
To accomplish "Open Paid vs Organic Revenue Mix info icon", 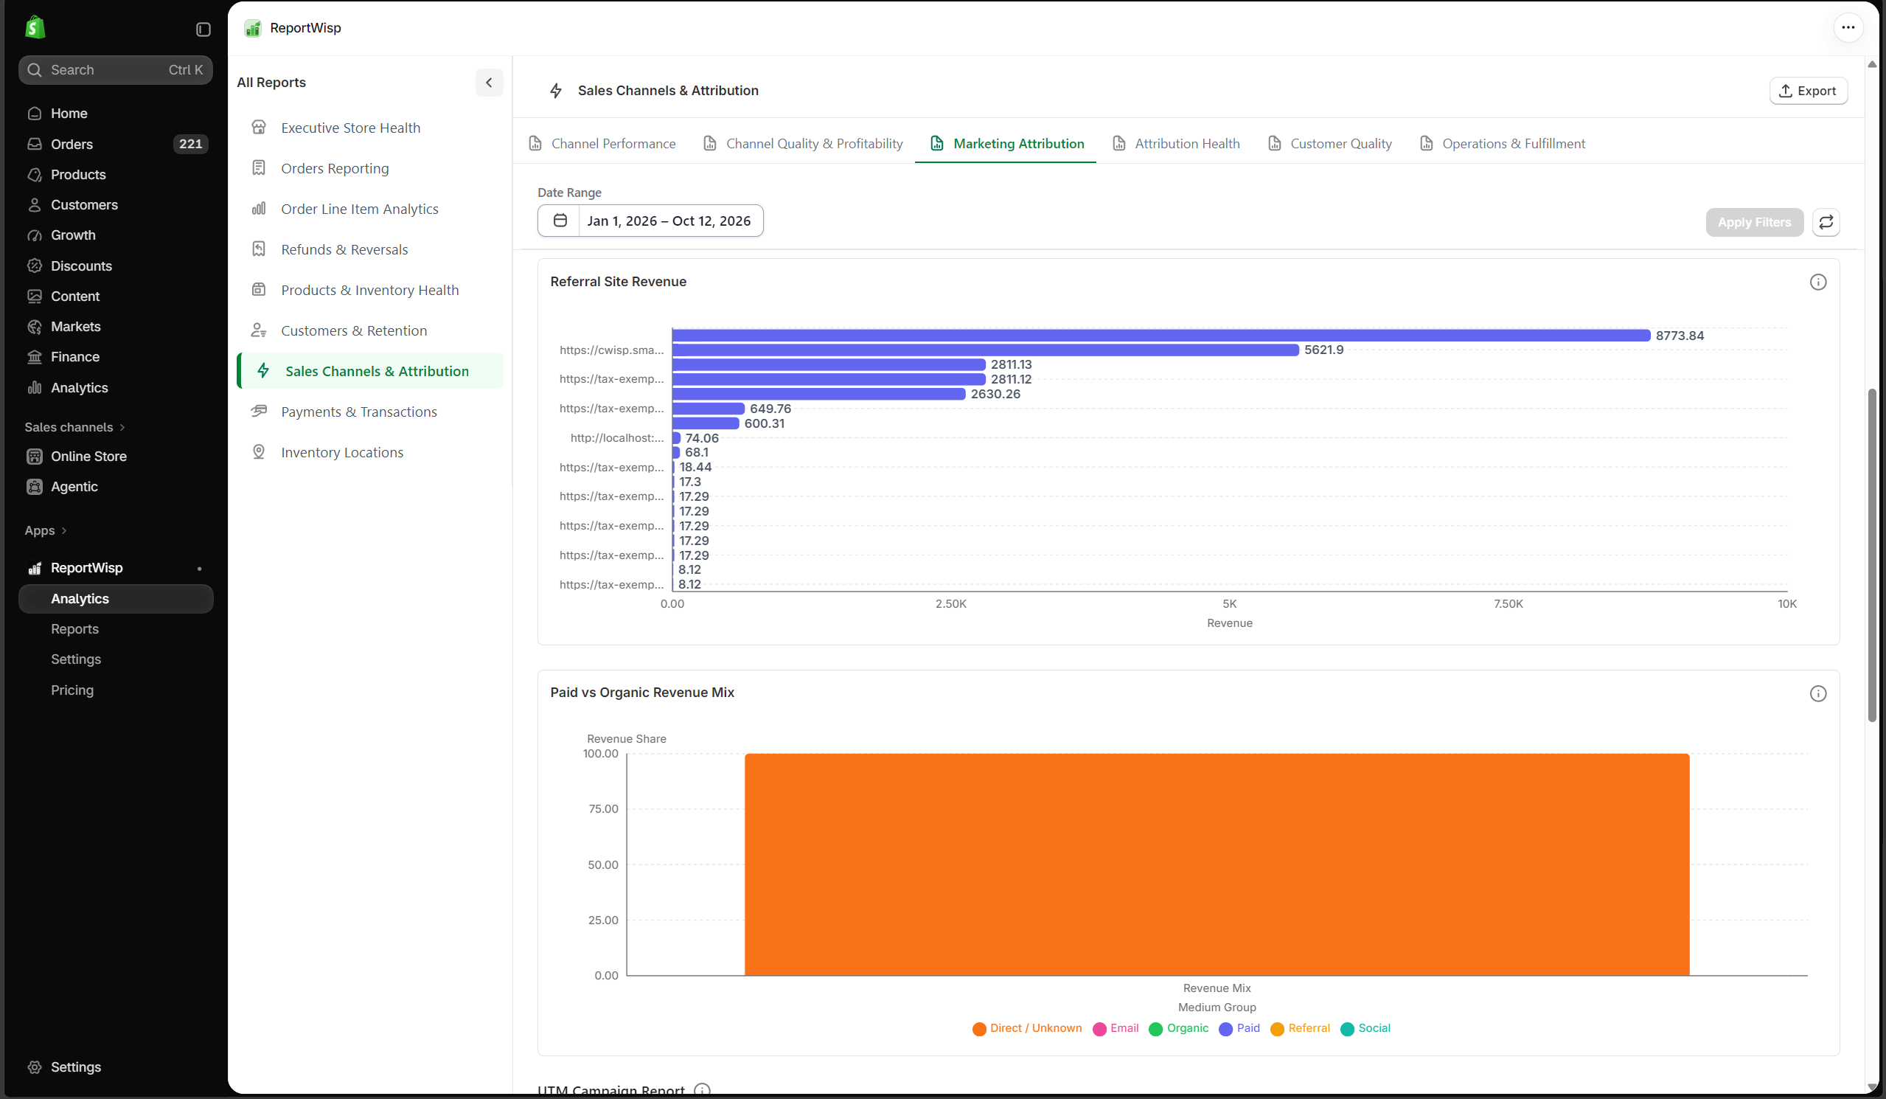I will coord(1818,694).
